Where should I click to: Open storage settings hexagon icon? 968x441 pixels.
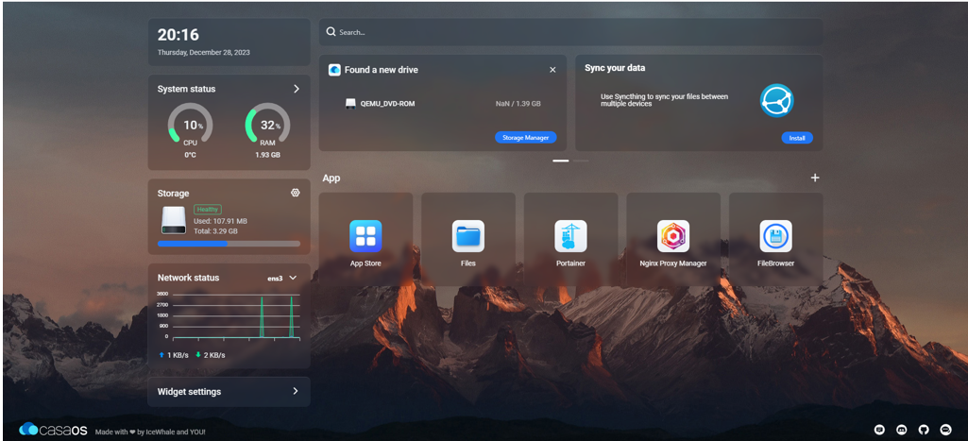pyautogui.click(x=295, y=193)
